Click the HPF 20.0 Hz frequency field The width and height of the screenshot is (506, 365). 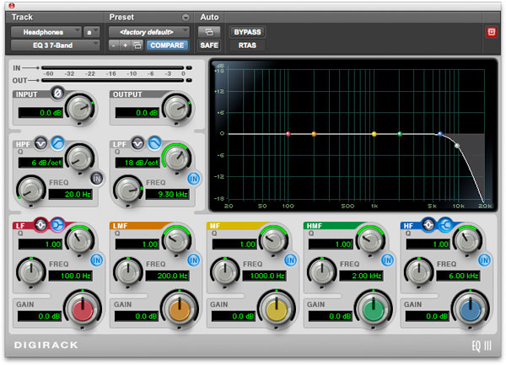coord(70,195)
